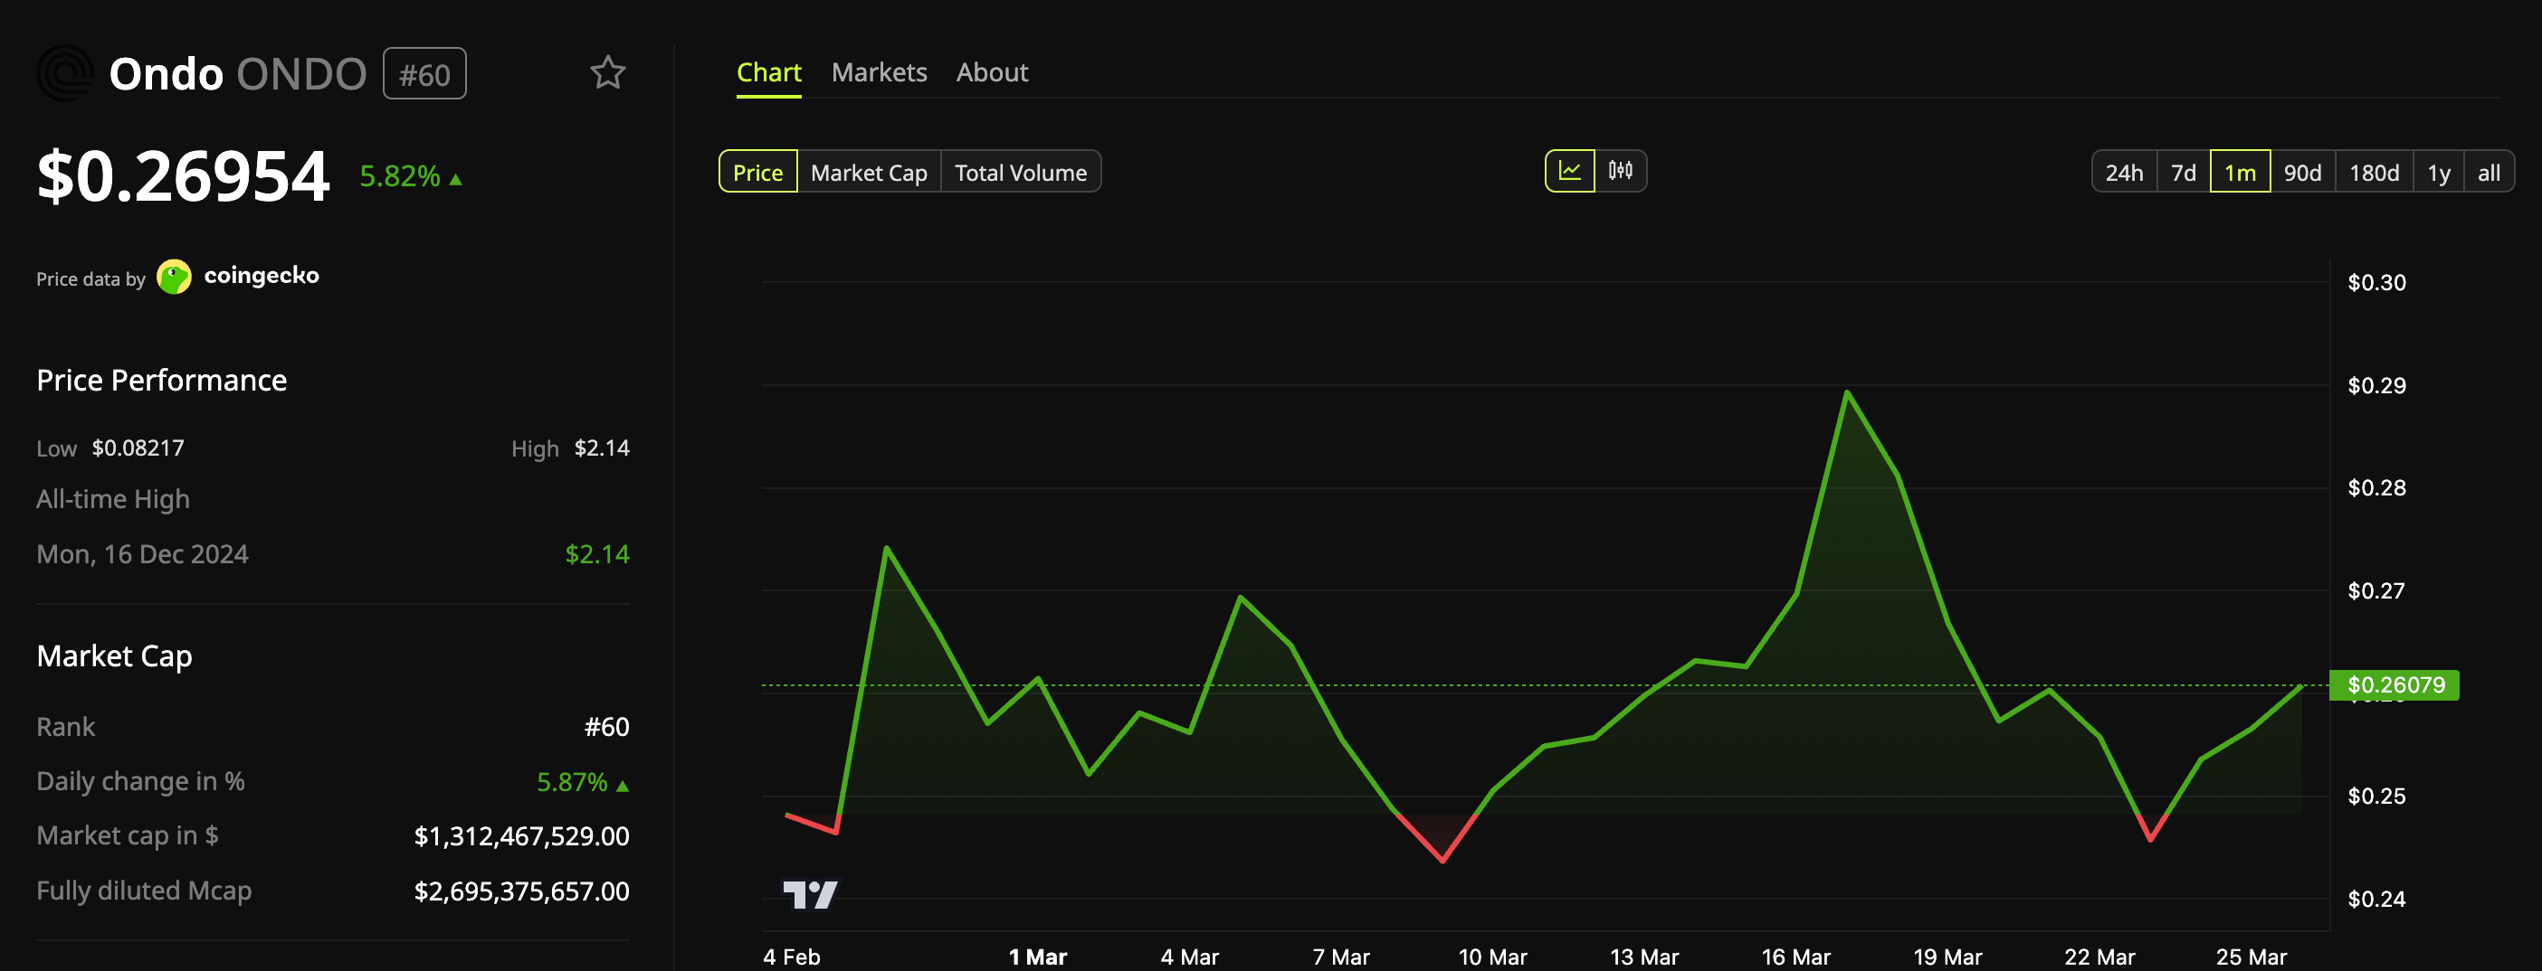Click the all-time high $2.14 green value

[x=597, y=554]
